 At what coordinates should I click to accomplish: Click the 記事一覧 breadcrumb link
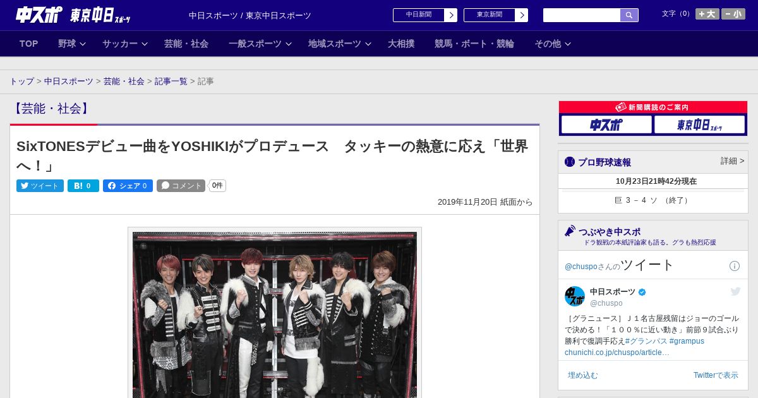click(x=171, y=81)
